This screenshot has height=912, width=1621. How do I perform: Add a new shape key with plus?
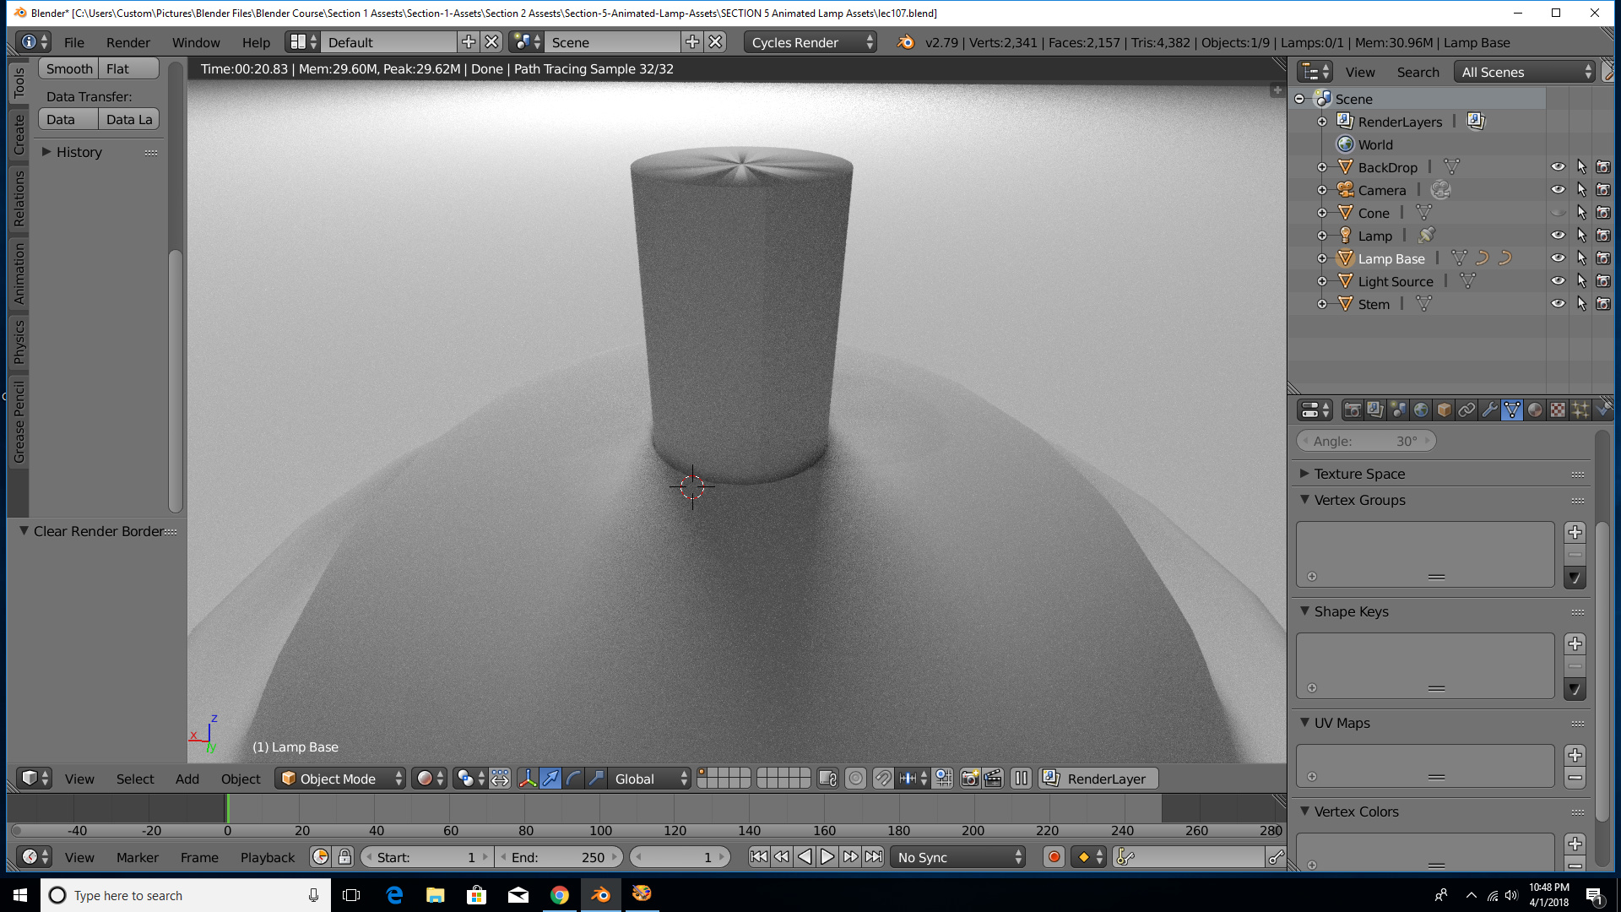pos(1575,643)
